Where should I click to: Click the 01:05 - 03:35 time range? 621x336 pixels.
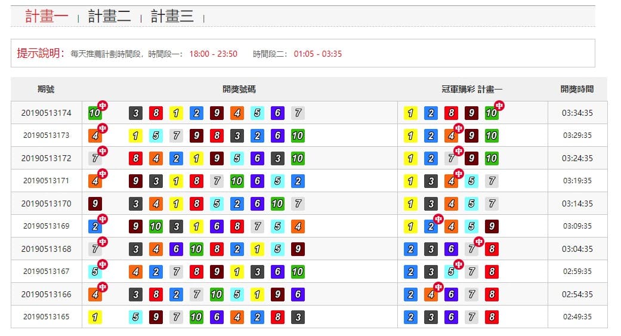coord(317,54)
